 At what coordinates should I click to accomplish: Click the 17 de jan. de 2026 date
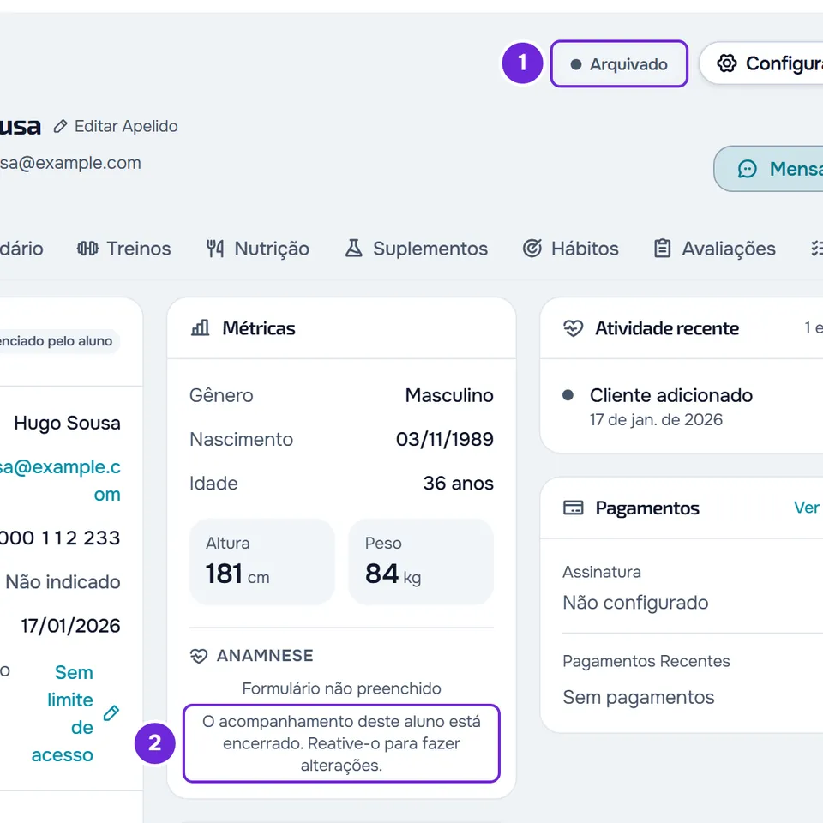pyautogui.click(x=656, y=420)
